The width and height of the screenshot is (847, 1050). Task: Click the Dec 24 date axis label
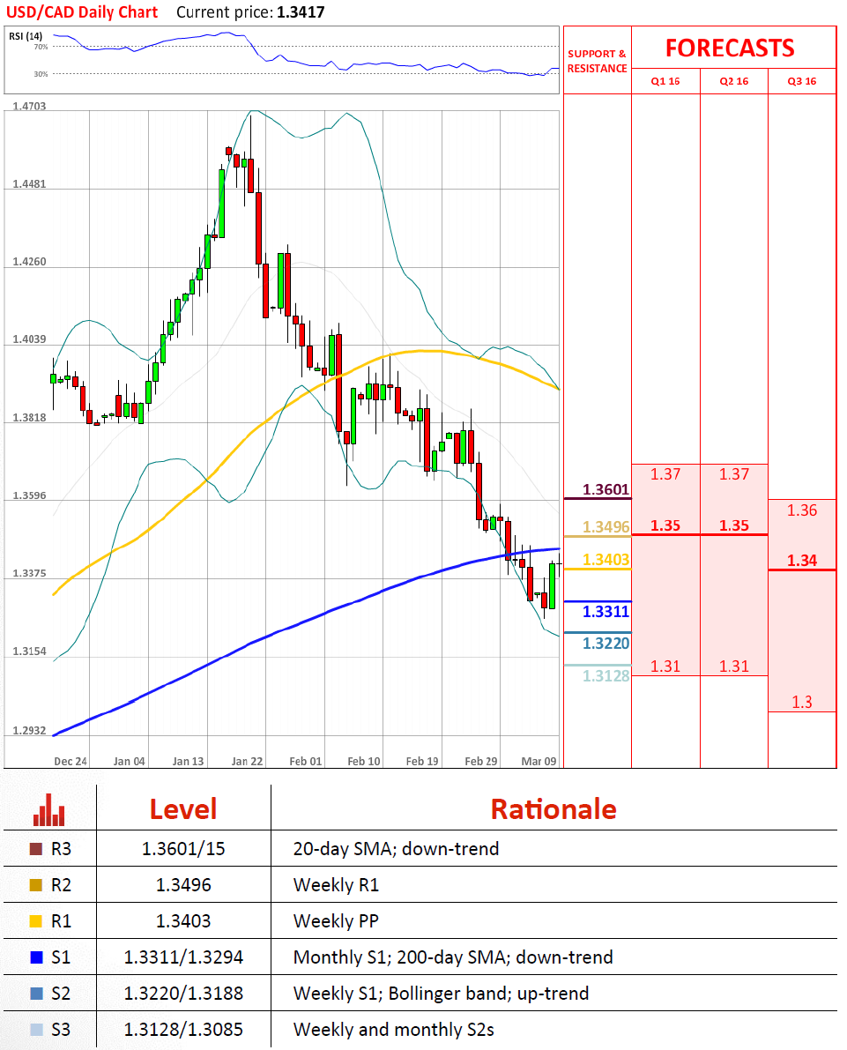(71, 762)
